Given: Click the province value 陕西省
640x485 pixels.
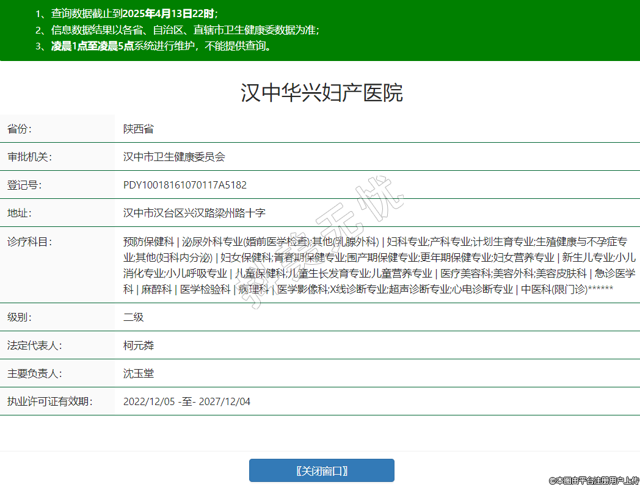Looking at the screenshot, I should point(138,129).
